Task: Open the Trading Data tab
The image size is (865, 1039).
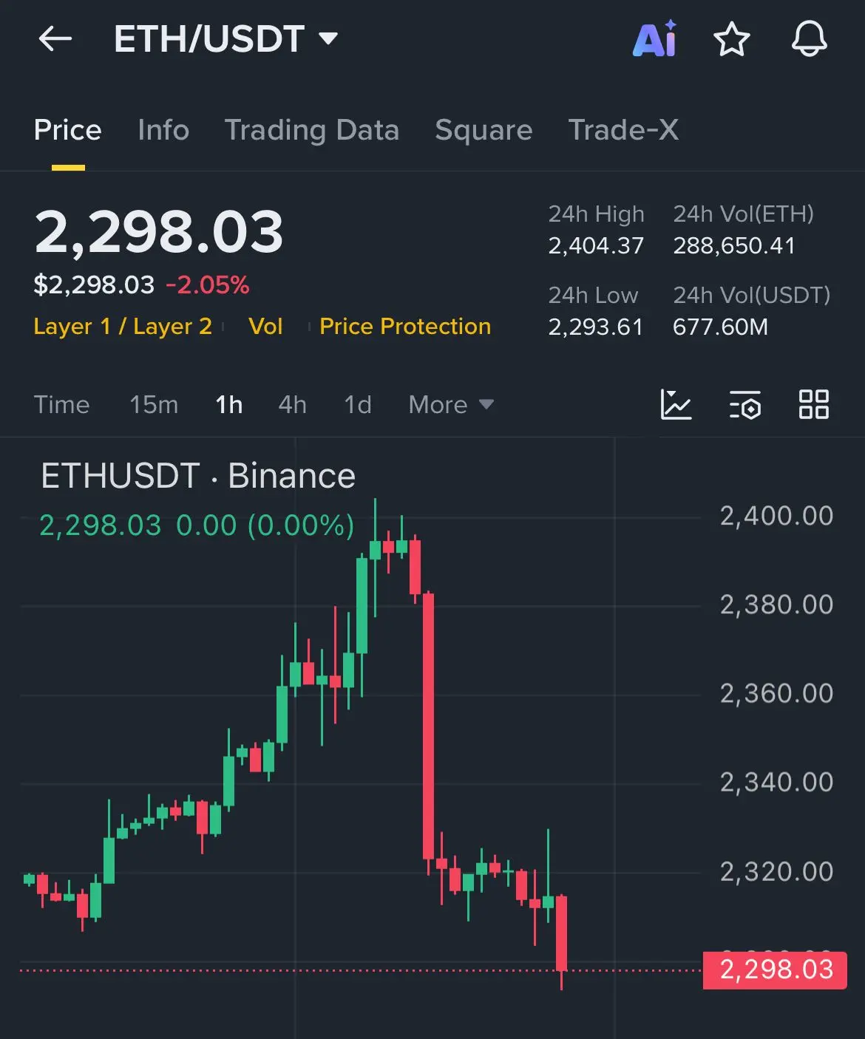Action: click(311, 130)
